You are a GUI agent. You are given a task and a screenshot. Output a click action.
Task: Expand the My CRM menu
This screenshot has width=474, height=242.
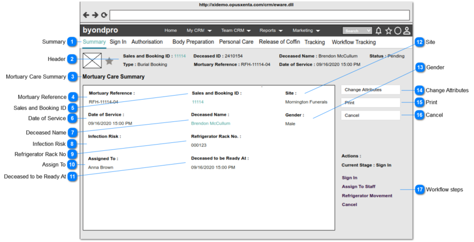point(199,31)
